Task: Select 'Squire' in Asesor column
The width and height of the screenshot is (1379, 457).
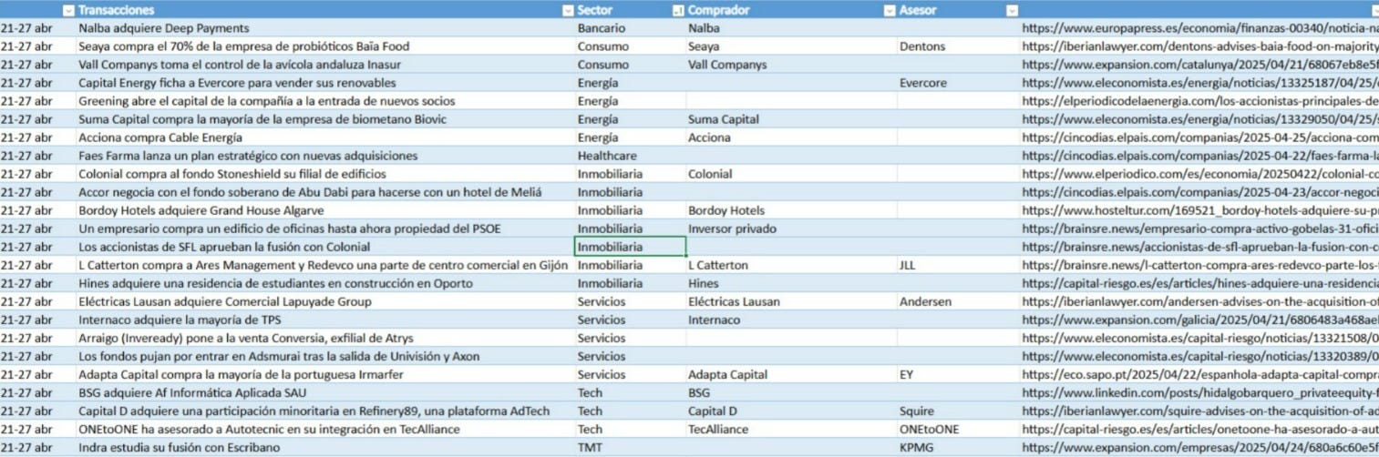Action: (958, 411)
